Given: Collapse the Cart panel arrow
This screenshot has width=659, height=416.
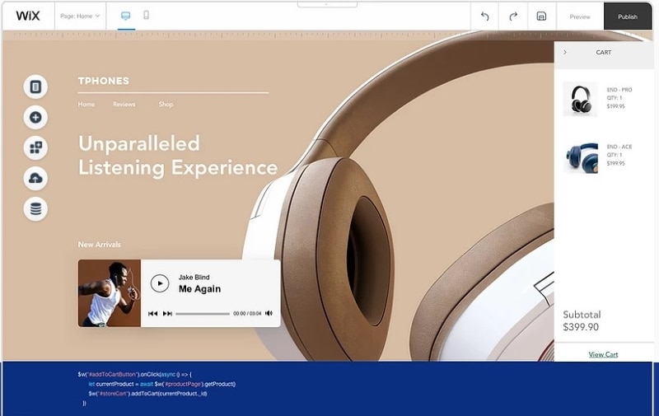Looking at the screenshot, I should pos(565,52).
